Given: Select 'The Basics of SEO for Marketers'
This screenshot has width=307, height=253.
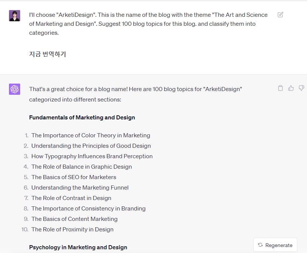Looking at the screenshot, I should point(74,177).
